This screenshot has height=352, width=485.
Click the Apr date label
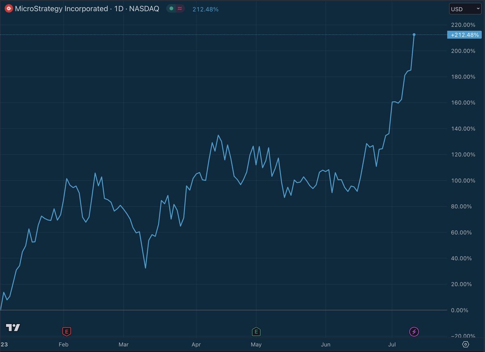[196, 344]
